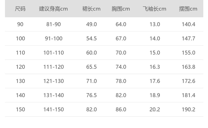Image resolution: width=208 pixels, height=128 pixels.
Task: Select the 131-140 height range cell
Action: tap(53, 95)
